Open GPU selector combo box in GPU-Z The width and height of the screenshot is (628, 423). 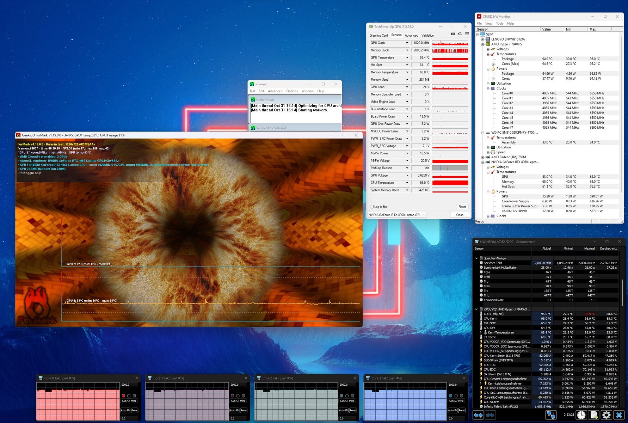point(397,215)
